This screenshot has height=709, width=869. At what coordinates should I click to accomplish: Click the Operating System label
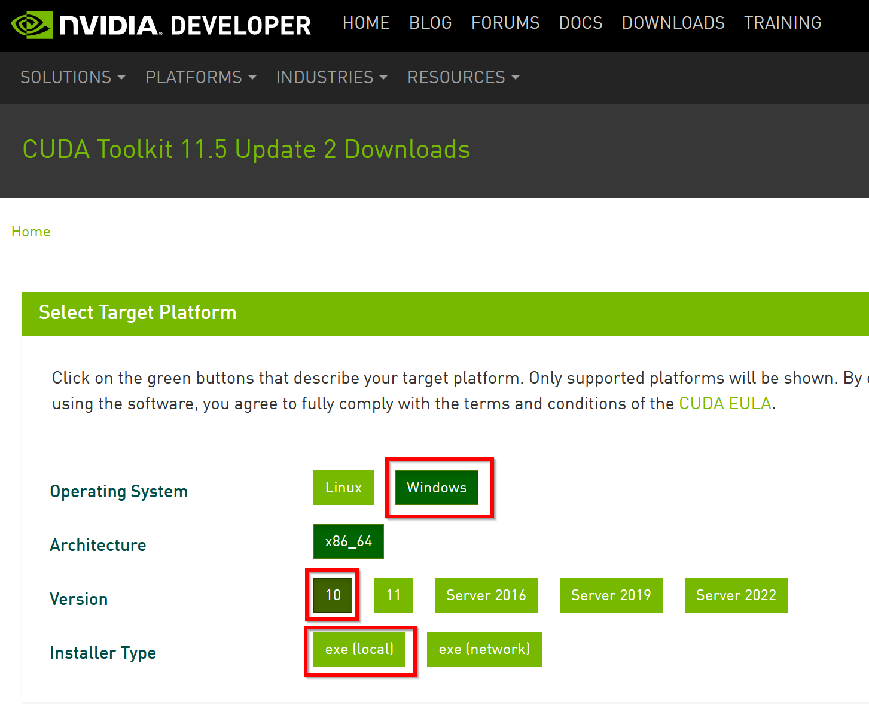119,492
